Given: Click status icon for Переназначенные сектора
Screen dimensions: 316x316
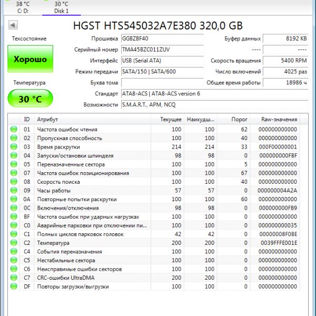Looking at the screenshot, I should (14, 164).
